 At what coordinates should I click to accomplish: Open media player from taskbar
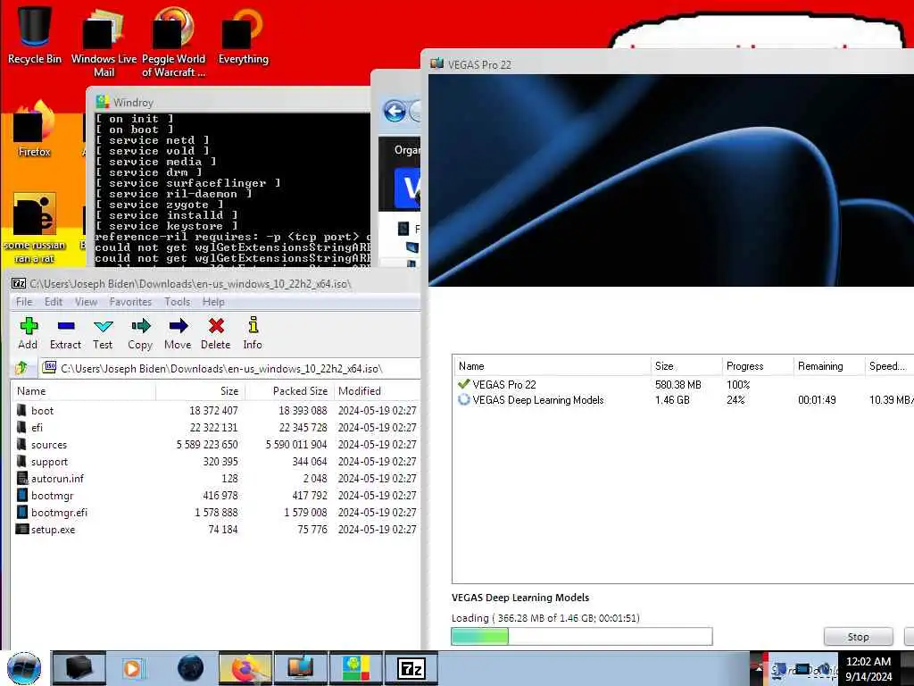pos(133,668)
